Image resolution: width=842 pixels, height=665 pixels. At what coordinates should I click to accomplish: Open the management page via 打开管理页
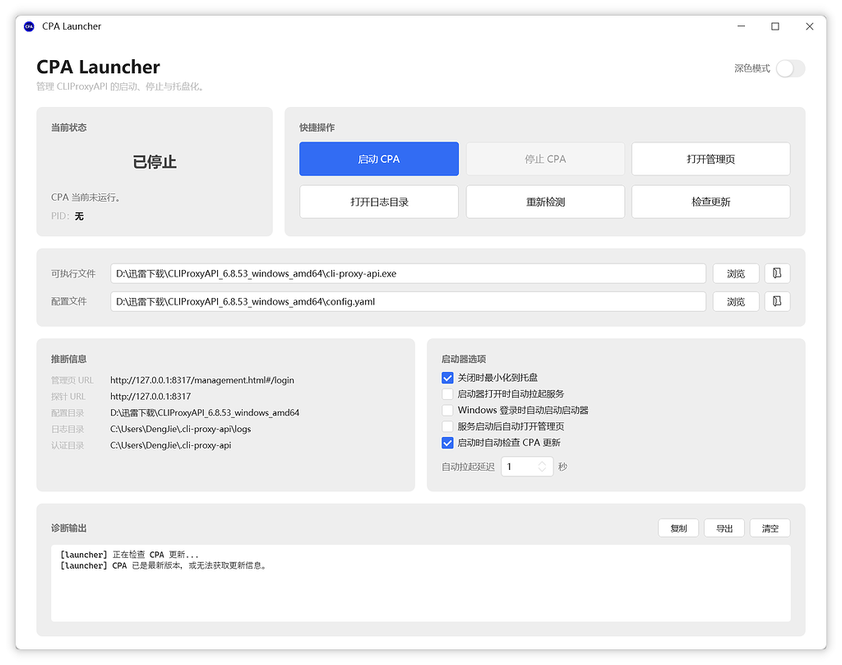[x=711, y=159]
